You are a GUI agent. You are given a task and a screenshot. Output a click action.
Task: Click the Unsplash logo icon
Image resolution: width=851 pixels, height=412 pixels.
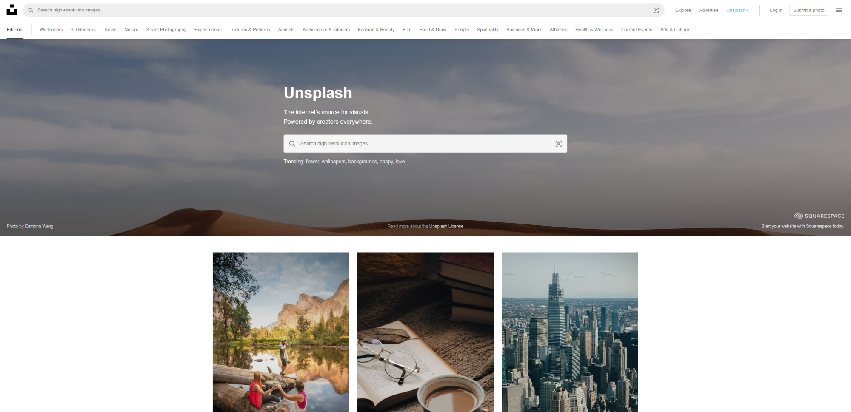pos(12,10)
